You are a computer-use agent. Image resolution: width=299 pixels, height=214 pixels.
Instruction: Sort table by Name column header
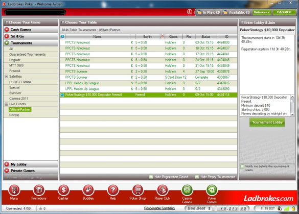coord(97,36)
